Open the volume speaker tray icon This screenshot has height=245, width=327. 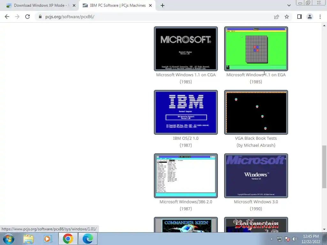pyautogui.click(x=295, y=239)
